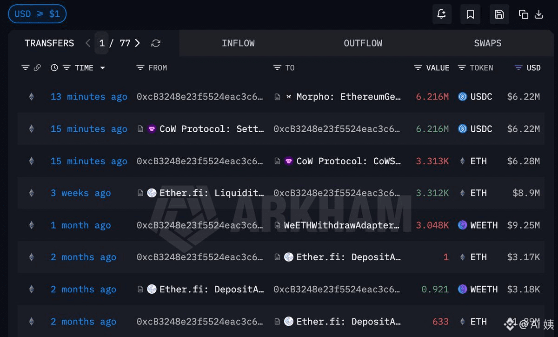Open the 1 month ago transaction
This screenshot has width=558, height=337.
80,225
